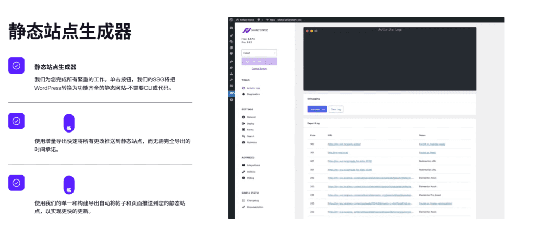
Task: Click the made-for-kids-2024 URL link
Action: pyautogui.click(x=350, y=170)
